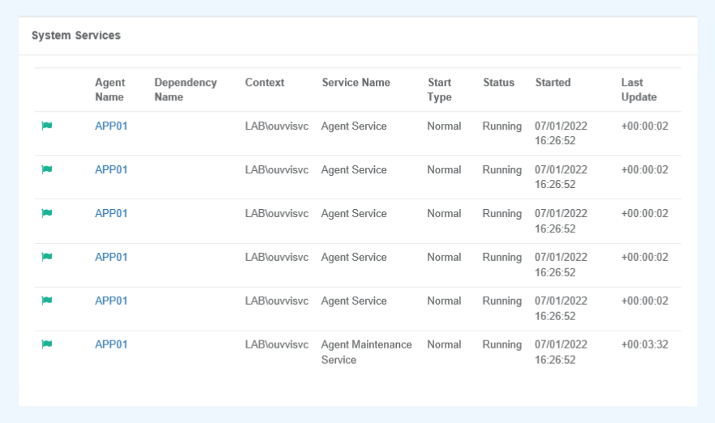Image resolution: width=715 pixels, height=423 pixels.
Task: Click the Last Update column header
Action: point(639,90)
